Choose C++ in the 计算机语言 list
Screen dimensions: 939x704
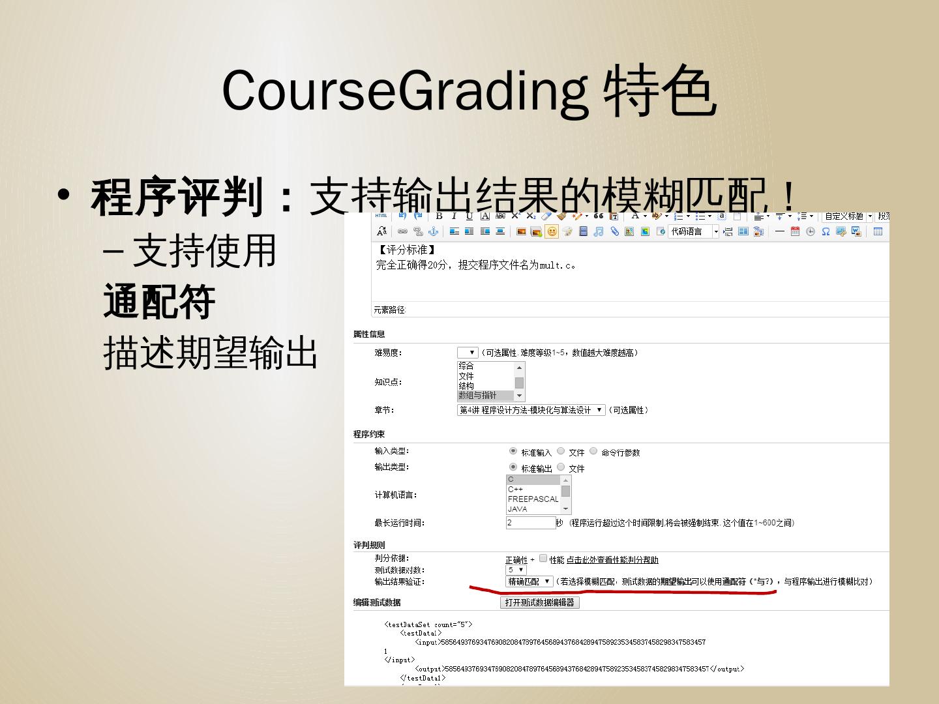click(x=533, y=490)
